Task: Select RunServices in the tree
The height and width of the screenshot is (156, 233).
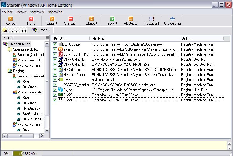Action: (x=32, y=114)
